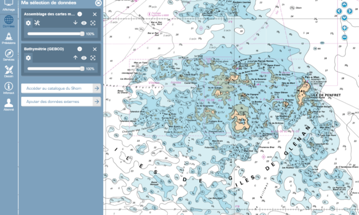Screen dimensions: 359x215
Task: Open the Services compass icon
Action: 9,55
